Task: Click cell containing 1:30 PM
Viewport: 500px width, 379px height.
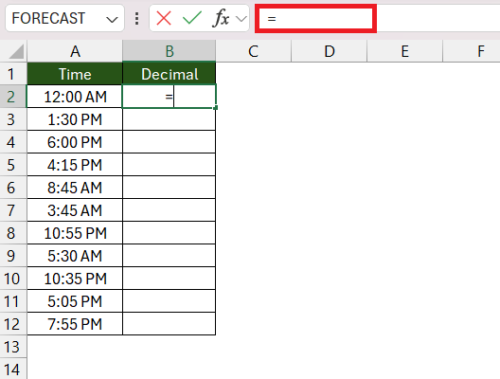Action: click(75, 119)
